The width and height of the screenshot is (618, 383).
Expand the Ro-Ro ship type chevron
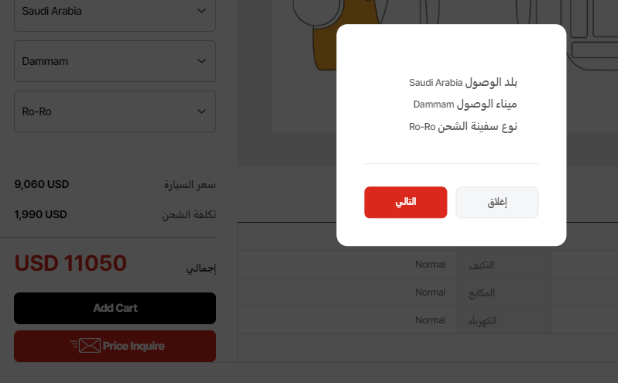202,111
